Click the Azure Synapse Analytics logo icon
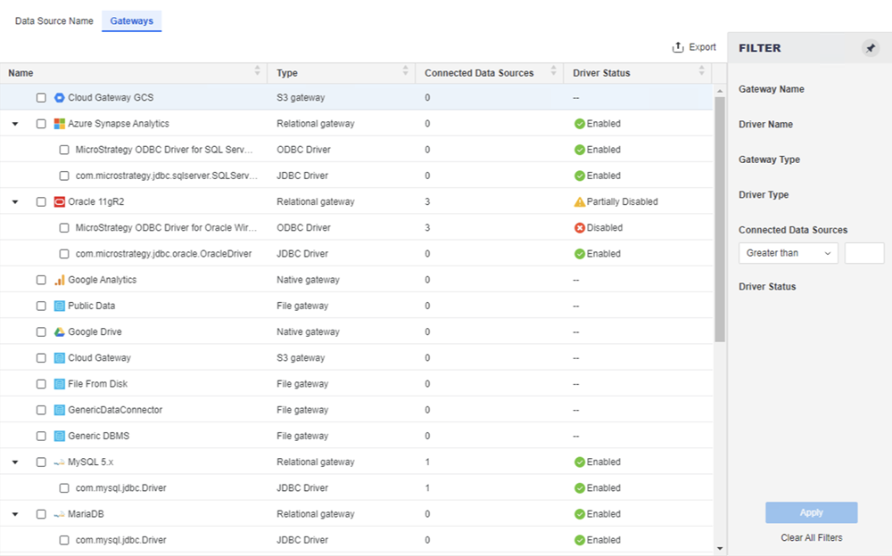This screenshot has height=556, width=892. 60,124
